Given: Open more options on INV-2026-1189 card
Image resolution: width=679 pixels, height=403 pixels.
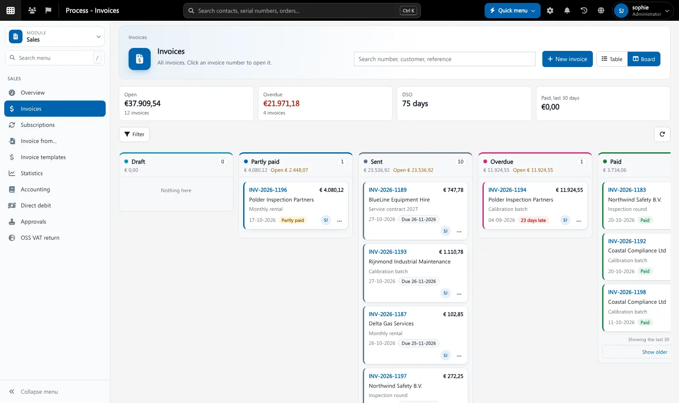Looking at the screenshot, I should click(459, 232).
